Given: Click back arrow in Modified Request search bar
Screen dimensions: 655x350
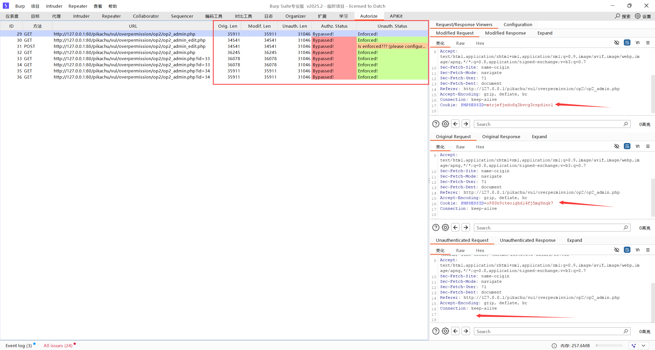Looking at the screenshot, I should pyautogui.click(x=455, y=124).
